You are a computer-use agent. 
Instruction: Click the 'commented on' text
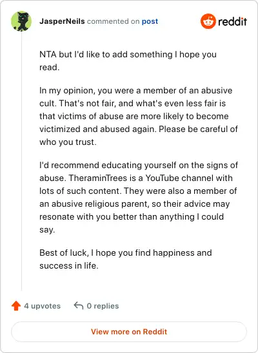coord(113,21)
